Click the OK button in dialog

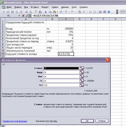(x=87, y=121)
